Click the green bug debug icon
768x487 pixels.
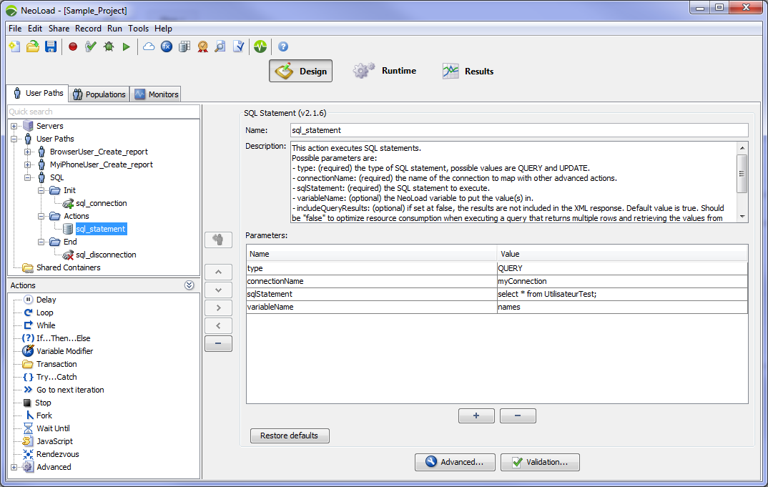109,46
